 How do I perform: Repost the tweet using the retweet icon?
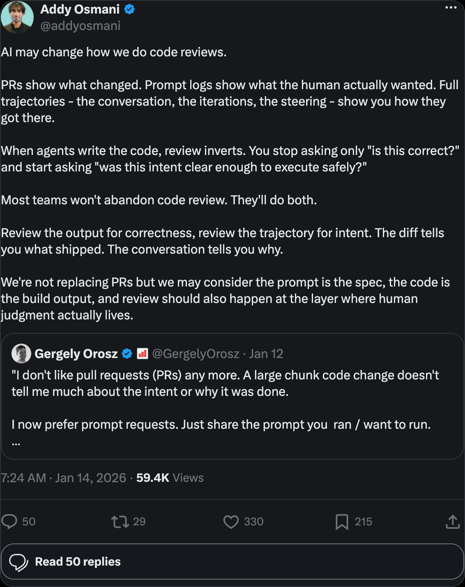pyautogui.click(x=120, y=522)
